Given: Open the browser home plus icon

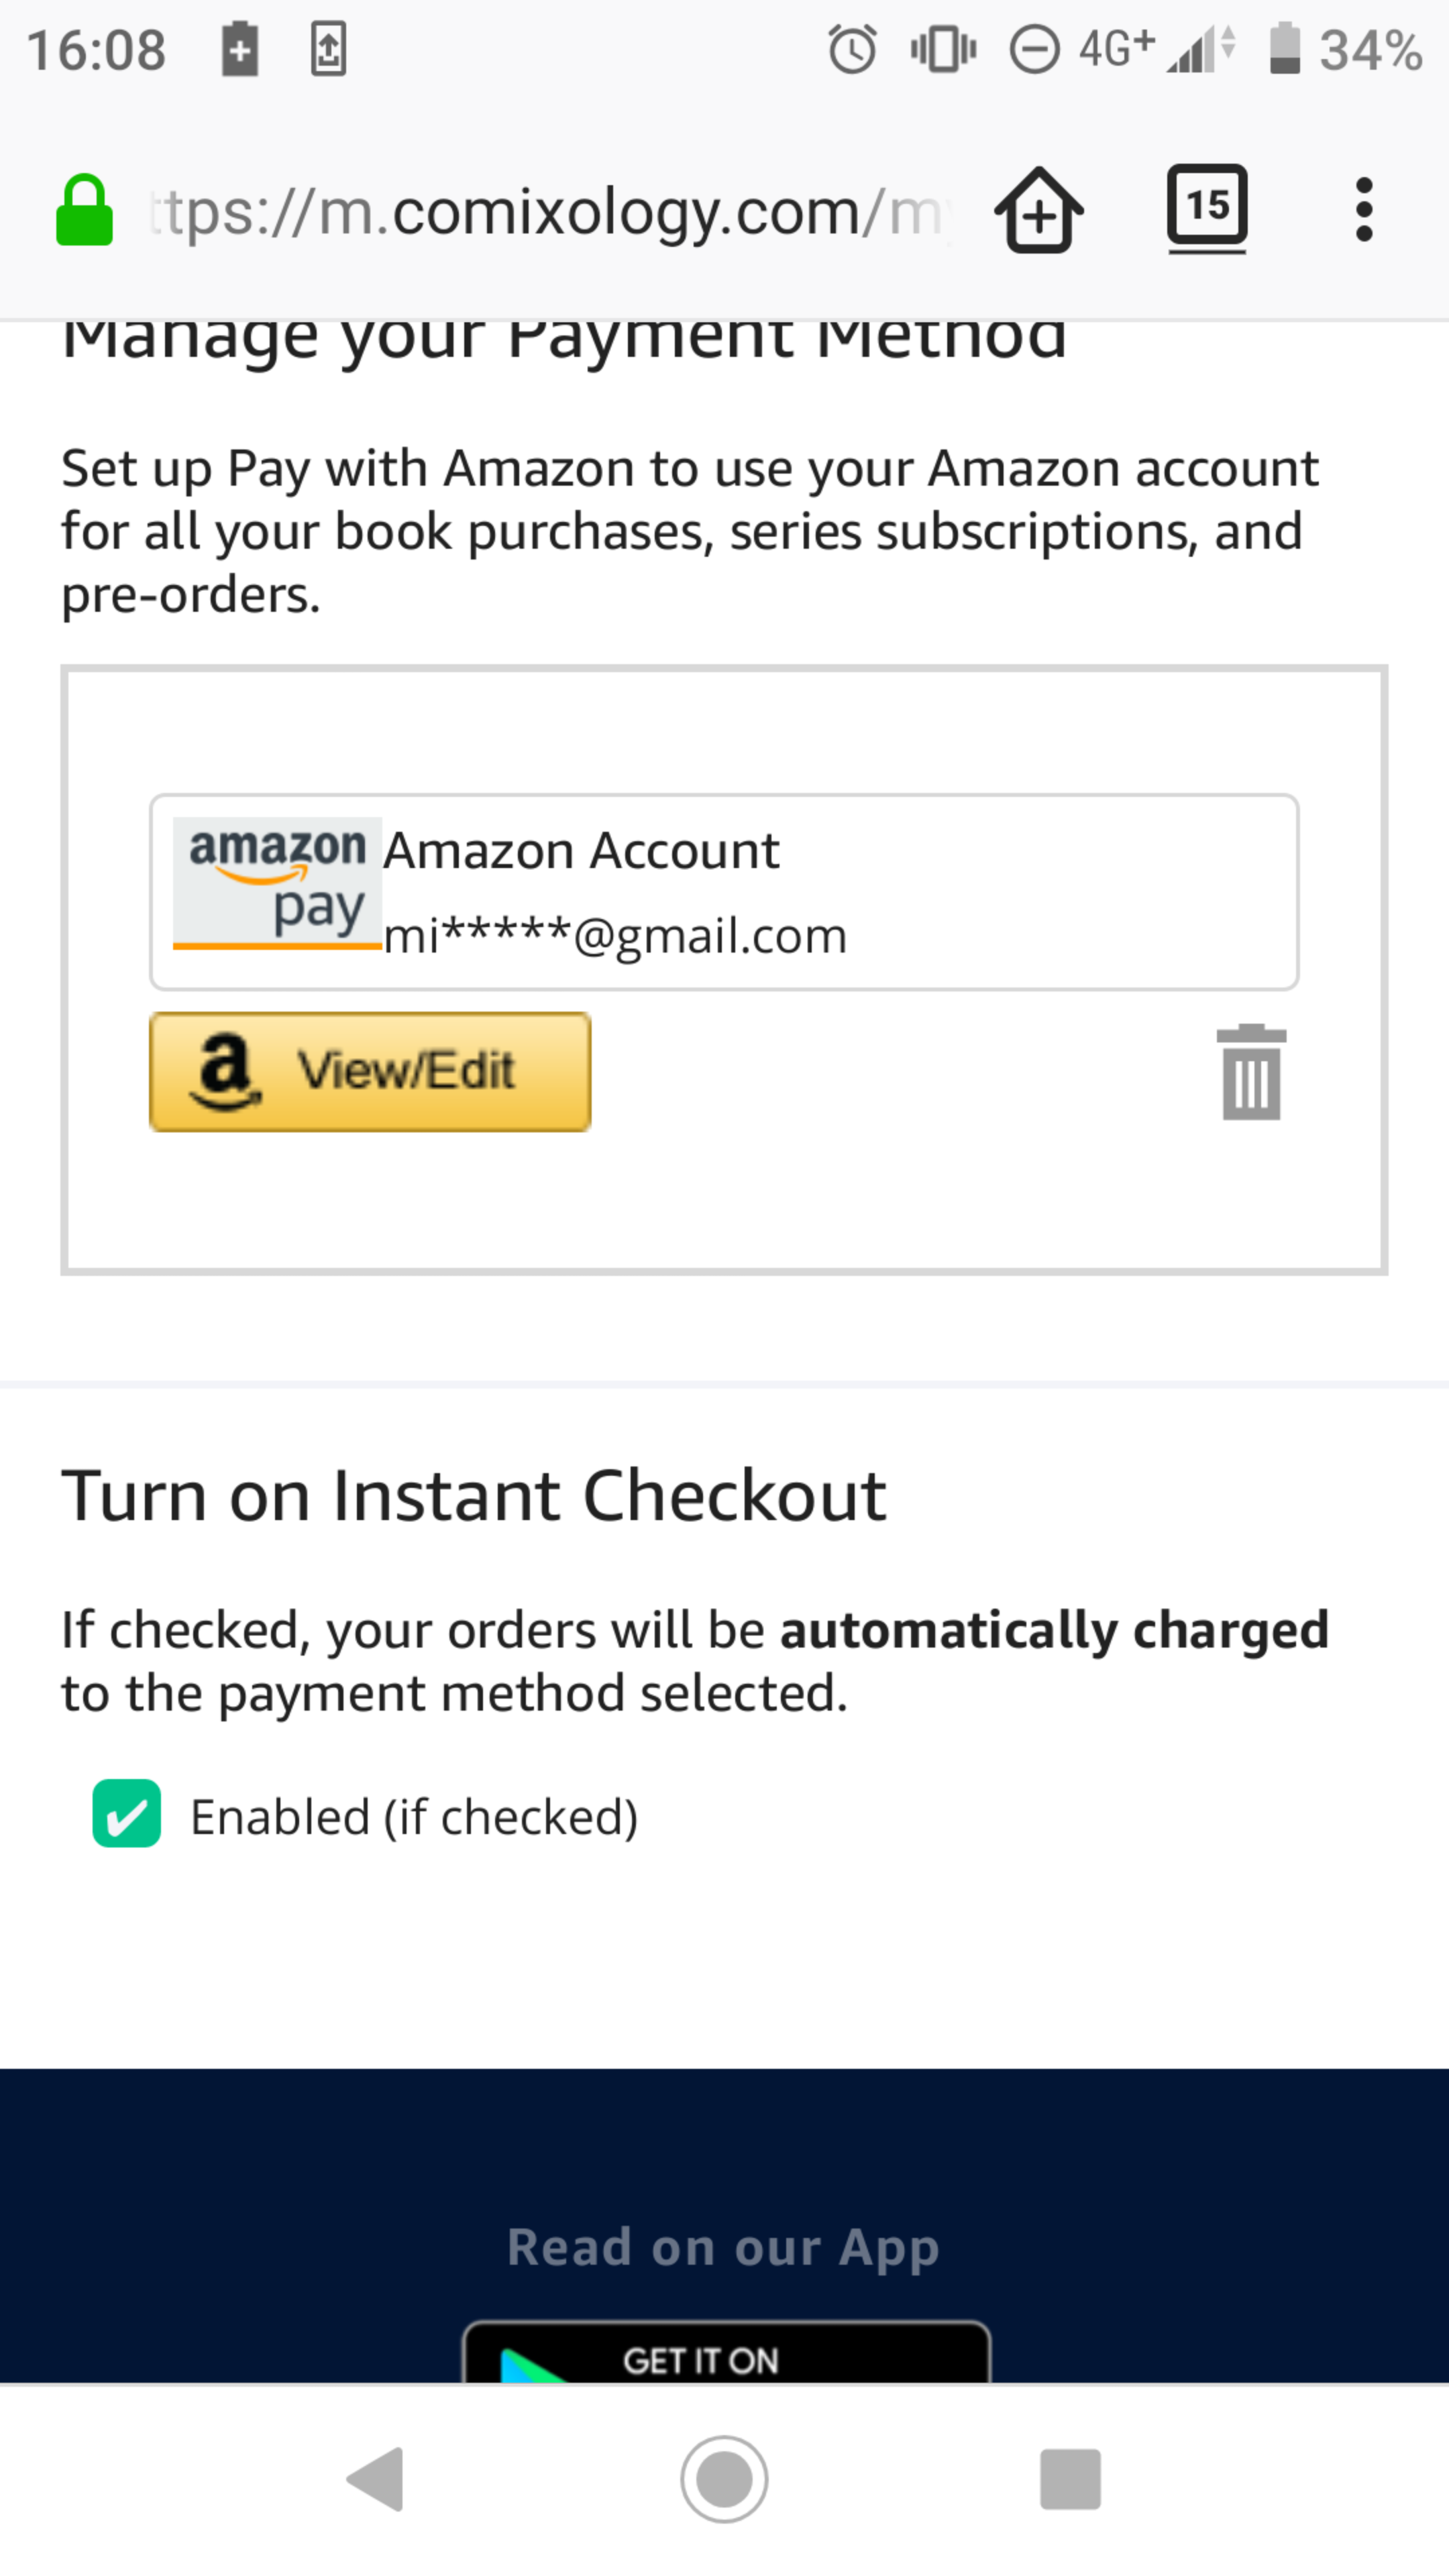Looking at the screenshot, I should (x=1039, y=210).
